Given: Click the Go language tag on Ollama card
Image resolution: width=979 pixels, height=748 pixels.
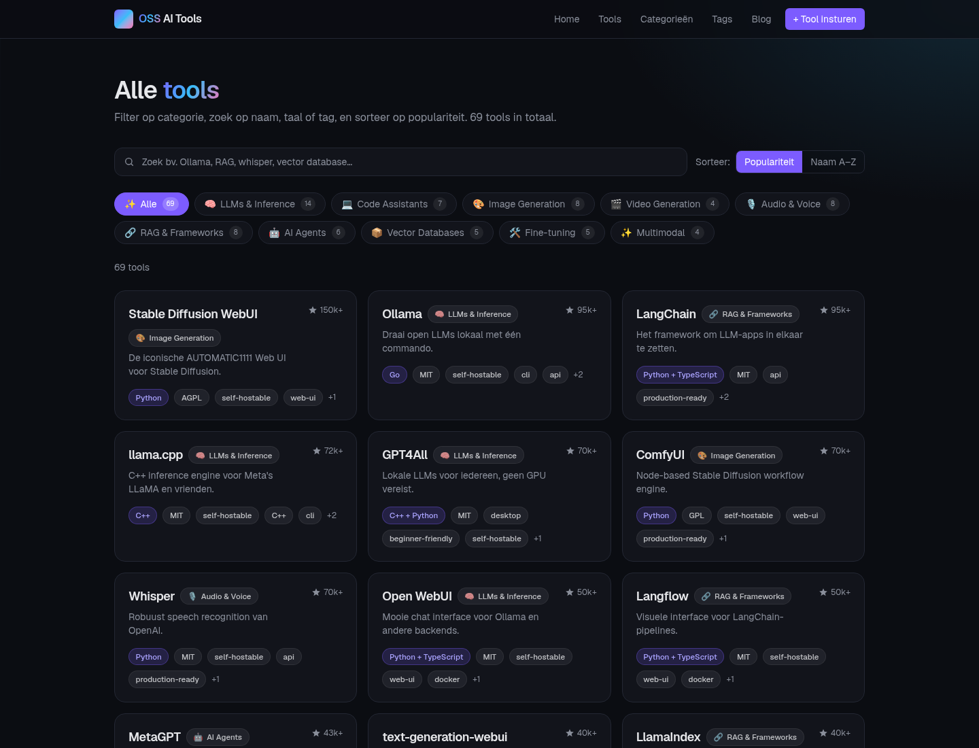Looking at the screenshot, I should pos(394,375).
